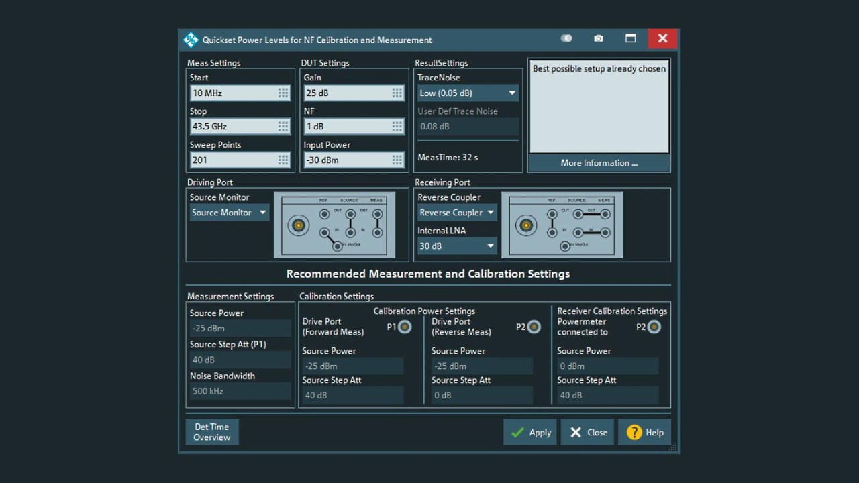Open keypad icon in Input Power field
Image resolution: width=859 pixels, height=483 pixels.
click(x=397, y=160)
